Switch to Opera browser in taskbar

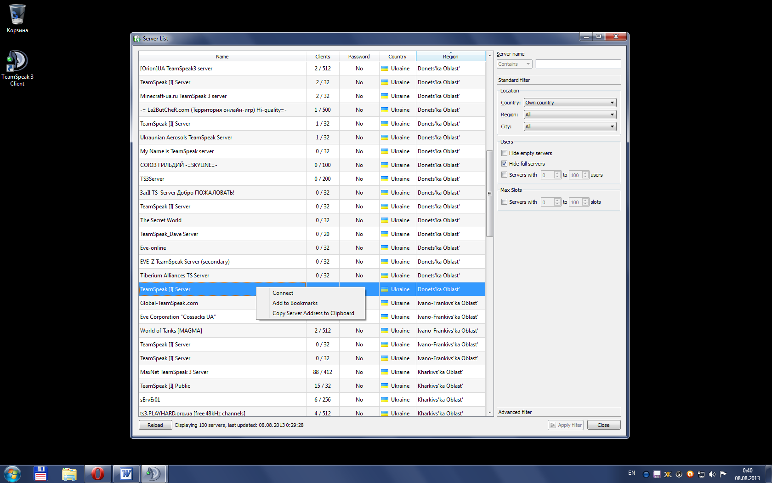point(98,474)
